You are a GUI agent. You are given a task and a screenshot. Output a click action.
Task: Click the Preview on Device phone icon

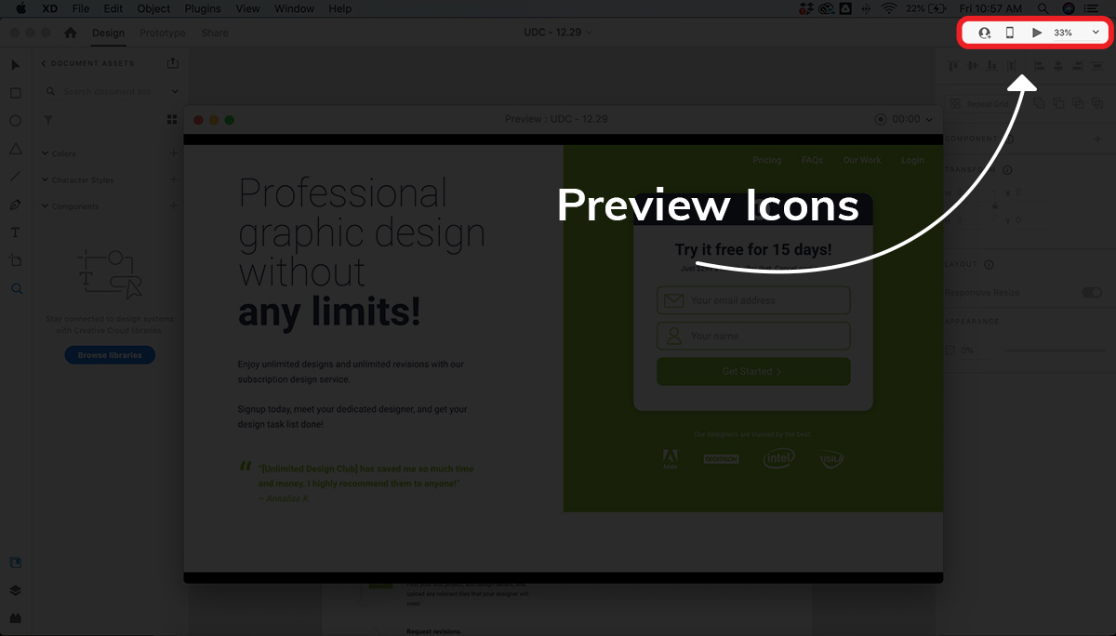[x=1010, y=33]
